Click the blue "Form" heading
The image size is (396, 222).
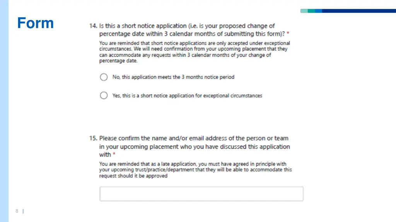point(36,23)
